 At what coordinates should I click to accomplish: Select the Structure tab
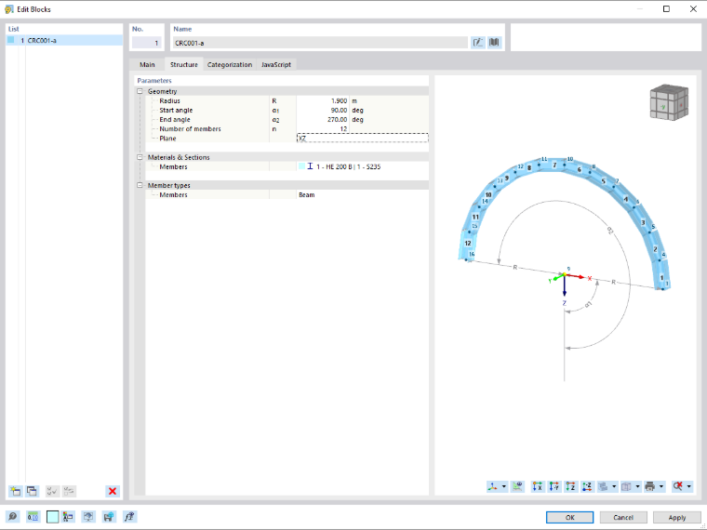coord(183,64)
